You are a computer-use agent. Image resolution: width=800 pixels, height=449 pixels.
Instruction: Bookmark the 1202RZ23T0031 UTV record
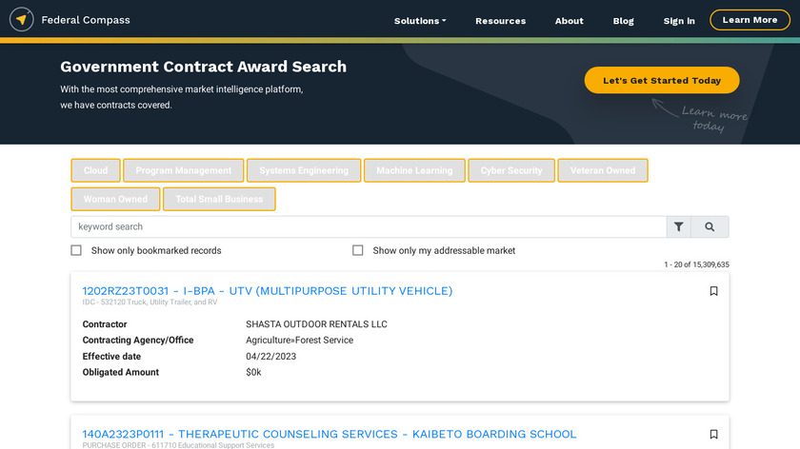tap(713, 291)
